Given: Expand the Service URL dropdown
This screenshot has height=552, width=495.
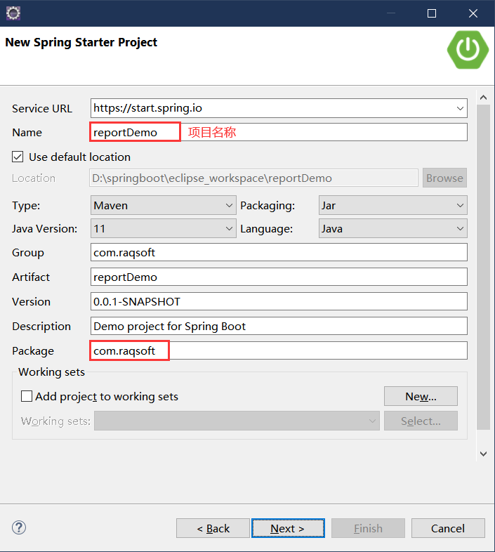Looking at the screenshot, I should [x=460, y=108].
